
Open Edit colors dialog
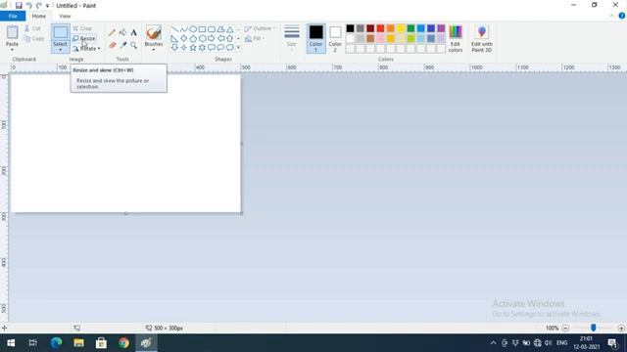coord(456,39)
